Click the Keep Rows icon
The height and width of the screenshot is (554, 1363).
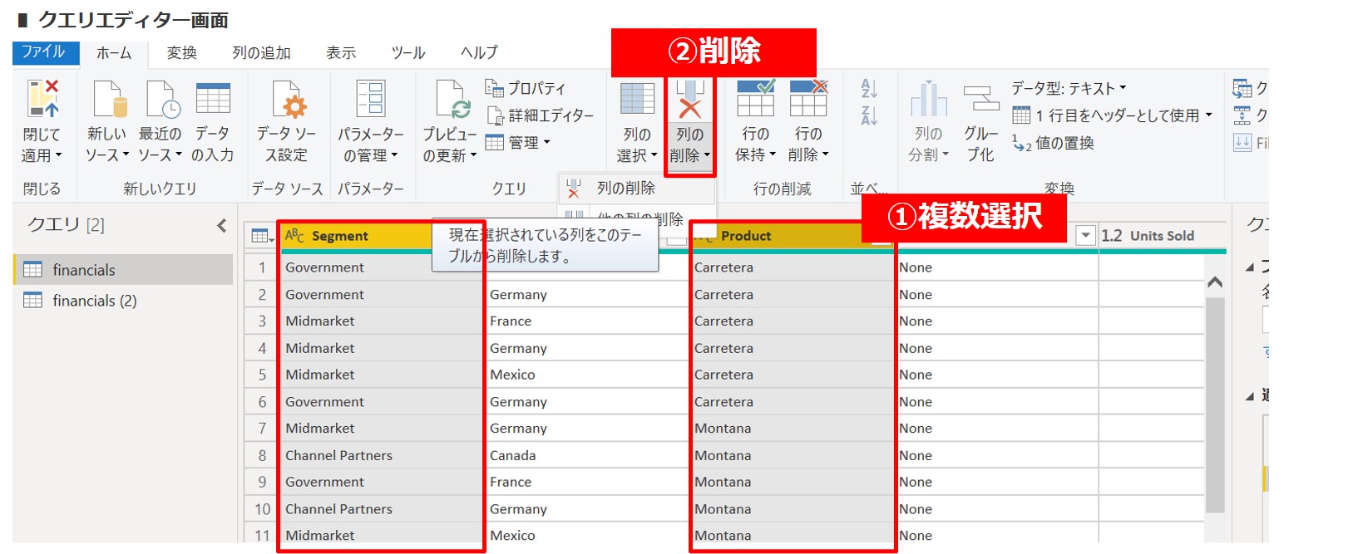(x=755, y=99)
